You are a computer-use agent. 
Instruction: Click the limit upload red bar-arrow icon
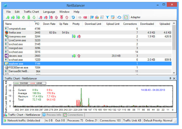coord(61,17)
